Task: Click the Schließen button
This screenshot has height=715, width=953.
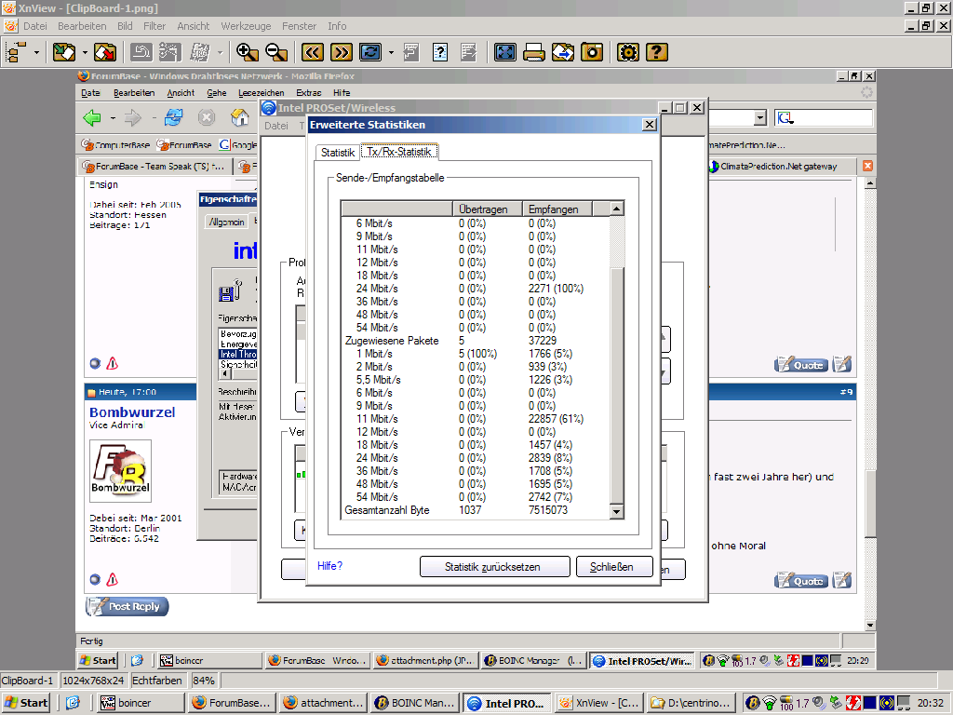Action: (x=614, y=567)
